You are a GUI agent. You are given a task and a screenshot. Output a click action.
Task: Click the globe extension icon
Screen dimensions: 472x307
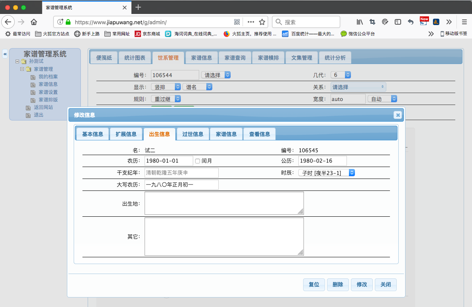[385, 22]
